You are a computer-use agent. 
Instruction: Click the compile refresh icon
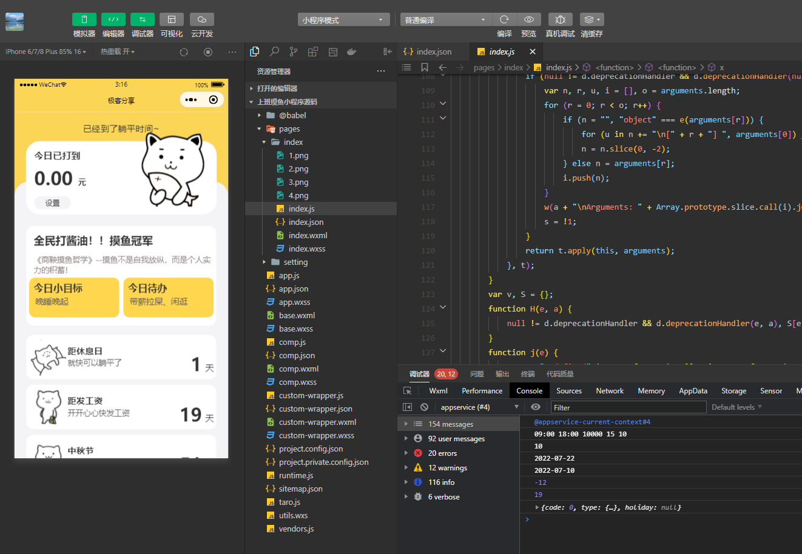pyautogui.click(x=504, y=20)
